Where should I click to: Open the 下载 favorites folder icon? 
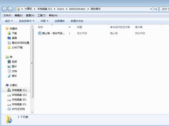click(x=9, y=33)
